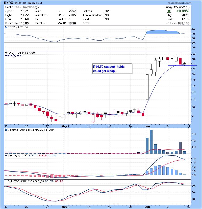Click the blue horizontal support line at 16.50
The height and width of the screenshot is (209, 202).
point(182,66)
